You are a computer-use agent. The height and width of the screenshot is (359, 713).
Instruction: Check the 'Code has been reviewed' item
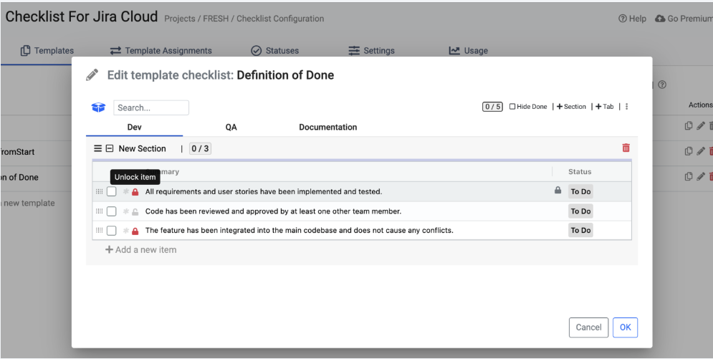click(112, 211)
